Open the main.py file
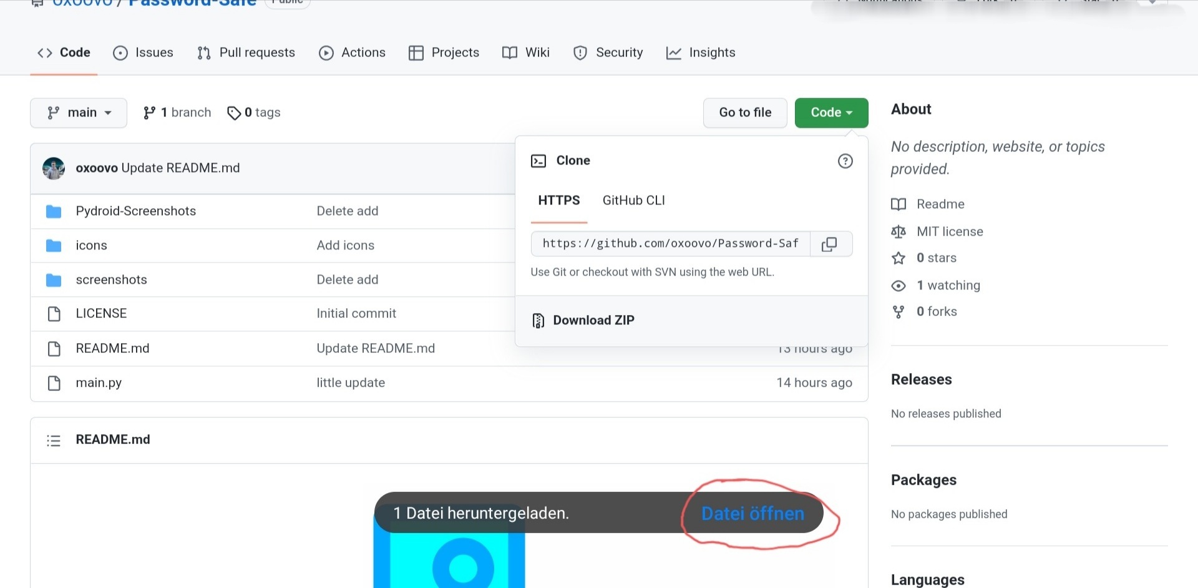Screen dimensions: 1198x588 (x=99, y=383)
